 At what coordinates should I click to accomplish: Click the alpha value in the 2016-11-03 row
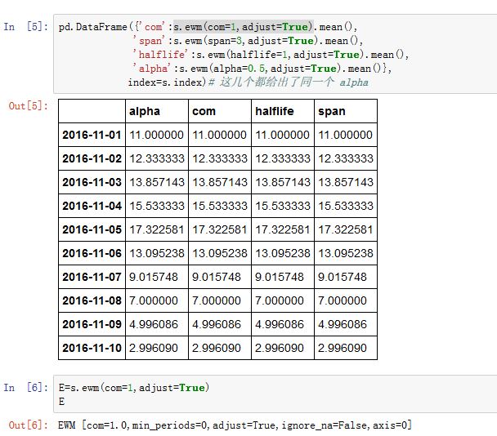(x=157, y=182)
